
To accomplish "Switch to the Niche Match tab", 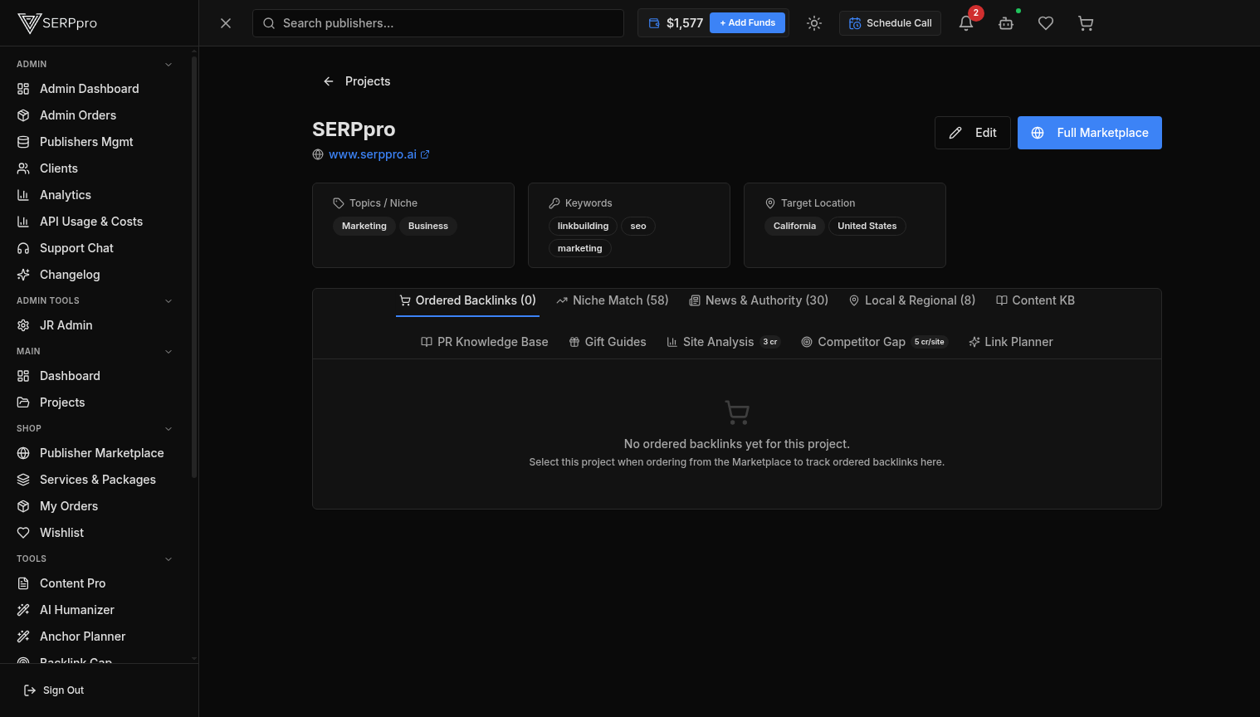I will (x=613, y=300).
